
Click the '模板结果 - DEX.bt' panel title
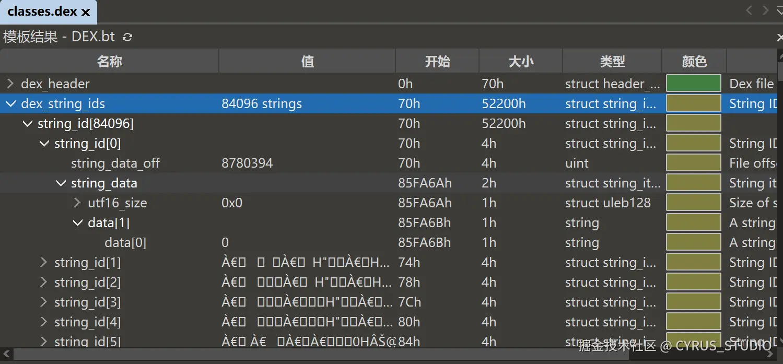59,37
